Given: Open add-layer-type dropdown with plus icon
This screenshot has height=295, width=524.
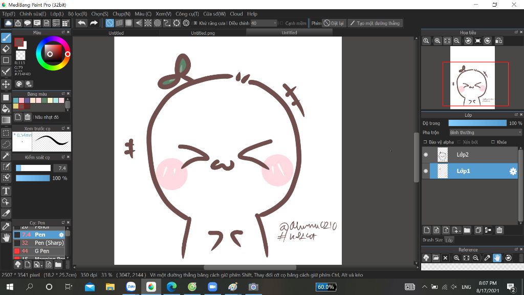Looking at the screenshot, I should (456, 230).
